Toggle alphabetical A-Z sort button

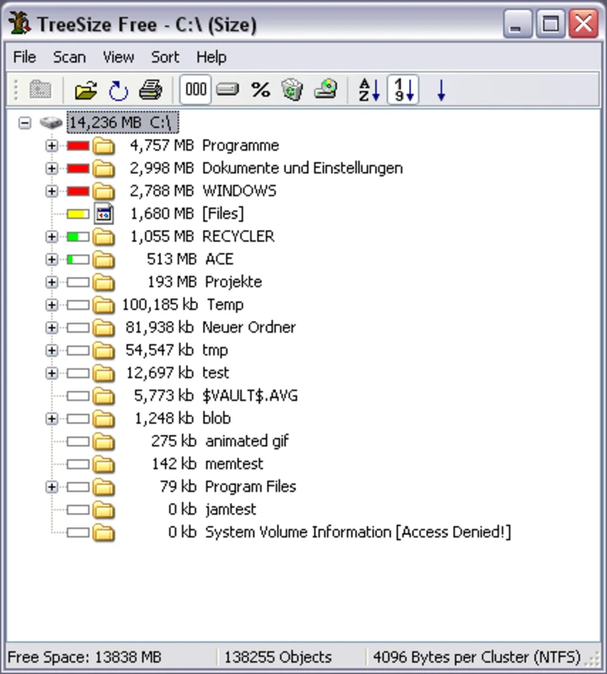click(369, 90)
